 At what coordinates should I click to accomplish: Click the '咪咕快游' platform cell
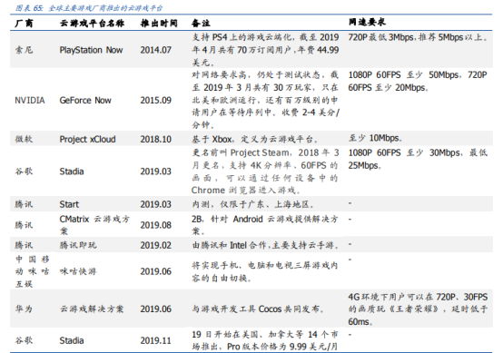tap(78, 271)
